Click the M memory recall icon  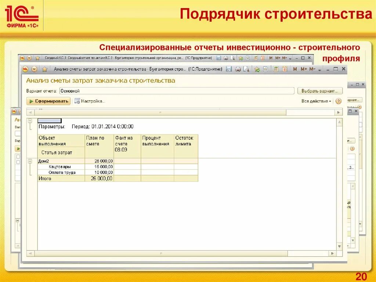click(x=295, y=69)
